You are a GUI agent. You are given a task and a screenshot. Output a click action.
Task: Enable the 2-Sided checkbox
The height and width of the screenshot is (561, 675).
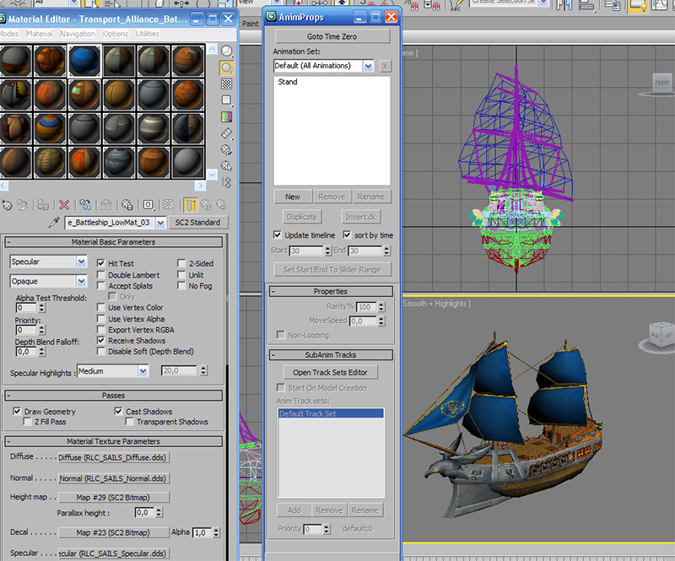pos(181,263)
